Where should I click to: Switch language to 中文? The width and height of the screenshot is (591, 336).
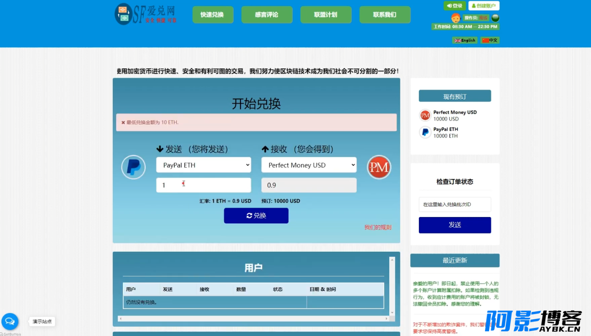pyautogui.click(x=490, y=40)
